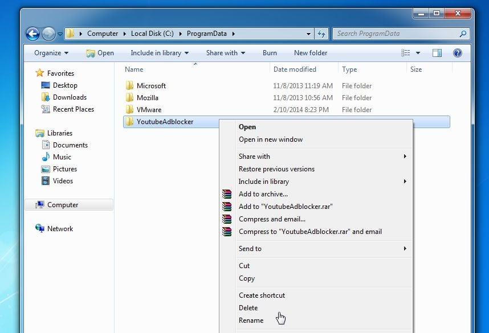Screen dimensions: 489x333
Task: Click the Open toolbar button
Action: [100, 53]
